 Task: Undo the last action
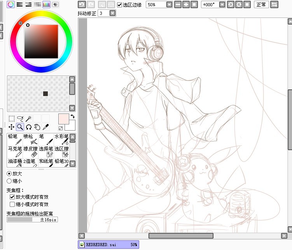tap(82, 4)
